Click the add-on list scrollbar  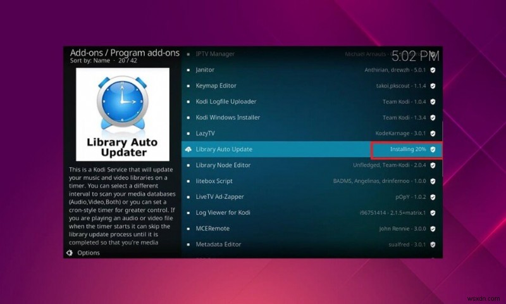(441, 149)
